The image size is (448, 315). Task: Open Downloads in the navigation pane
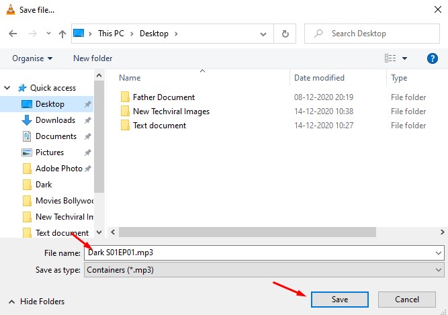coord(55,120)
